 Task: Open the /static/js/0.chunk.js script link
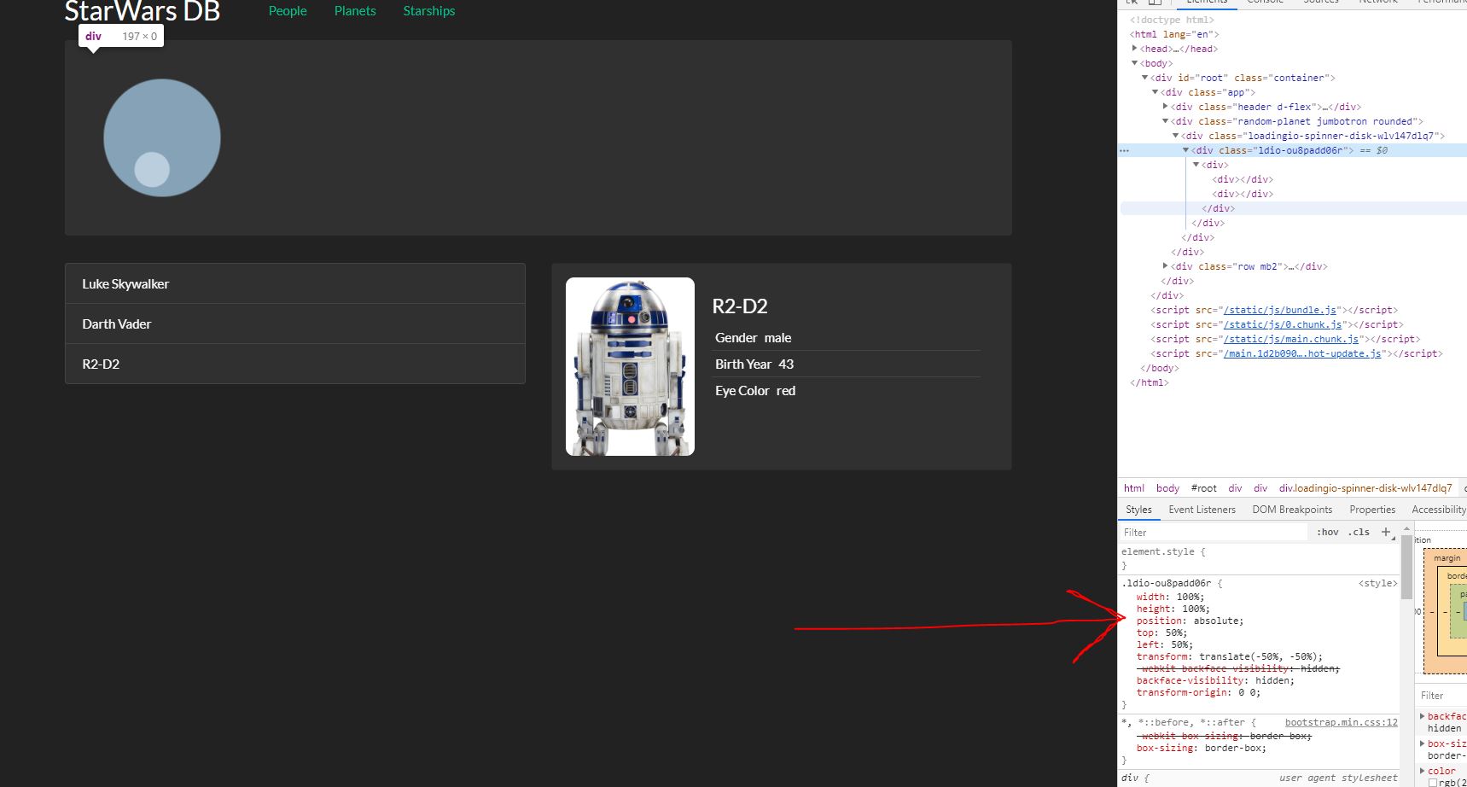coord(1283,324)
